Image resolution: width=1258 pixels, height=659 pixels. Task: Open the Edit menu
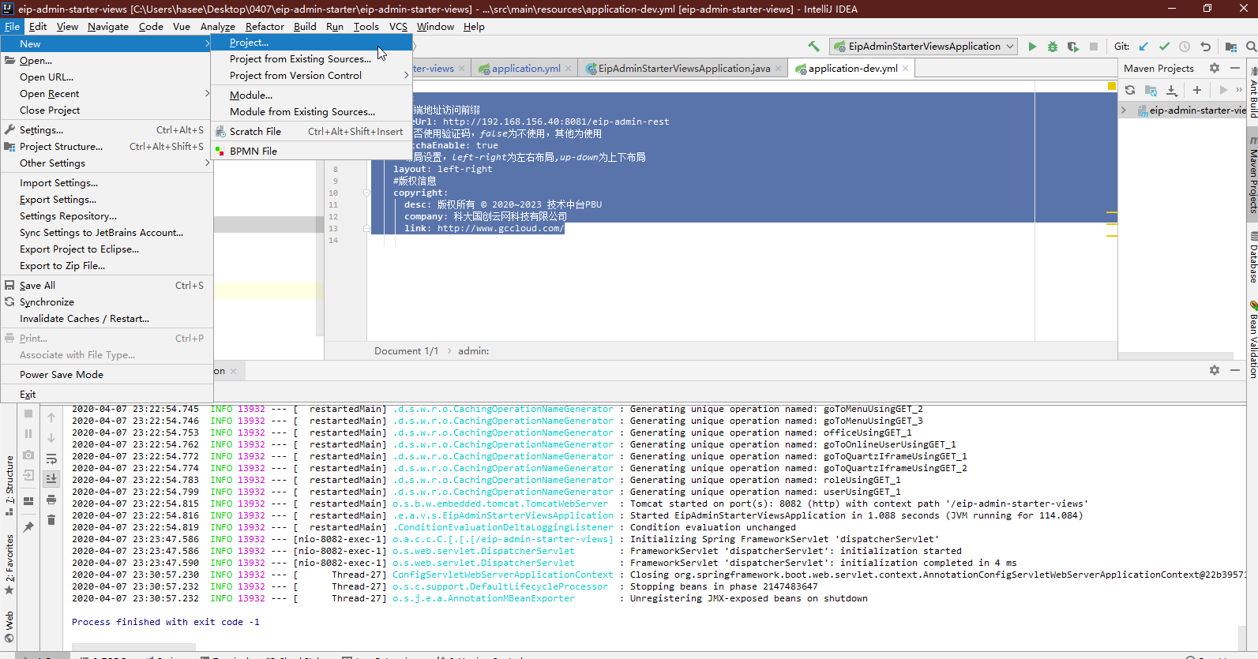pyautogui.click(x=38, y=26)
